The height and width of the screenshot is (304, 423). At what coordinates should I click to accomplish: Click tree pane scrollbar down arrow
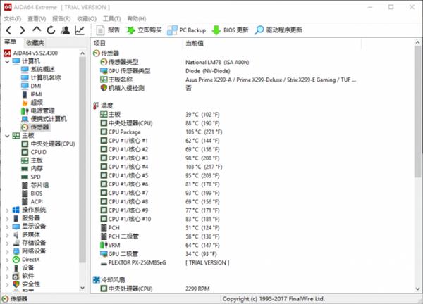coord(82,288)
